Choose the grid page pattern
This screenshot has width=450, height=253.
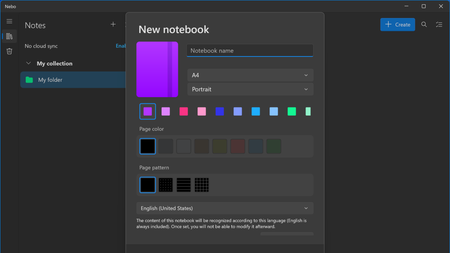tap(202, 185)
